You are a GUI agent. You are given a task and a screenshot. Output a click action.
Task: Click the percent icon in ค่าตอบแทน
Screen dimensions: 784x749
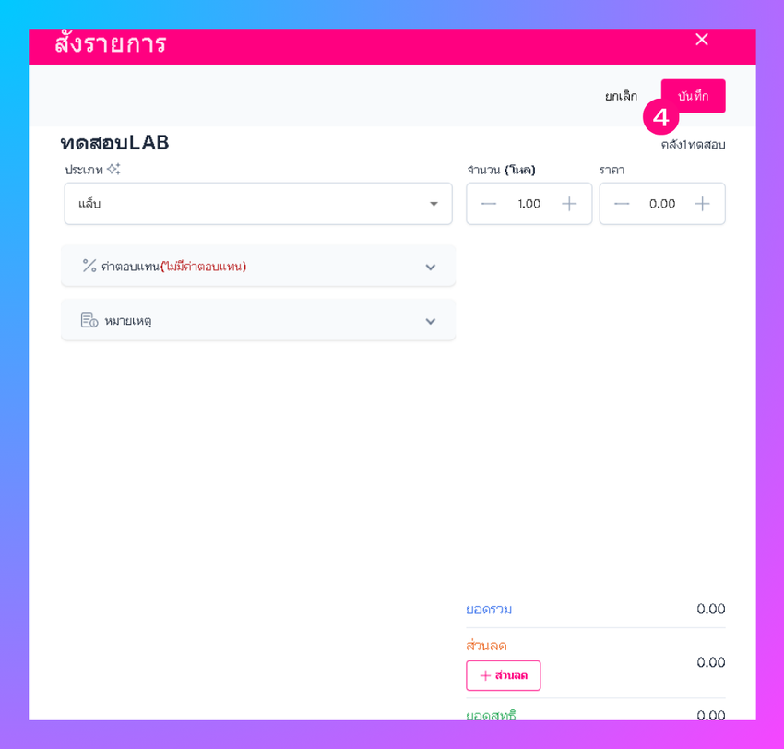[89, 266]
